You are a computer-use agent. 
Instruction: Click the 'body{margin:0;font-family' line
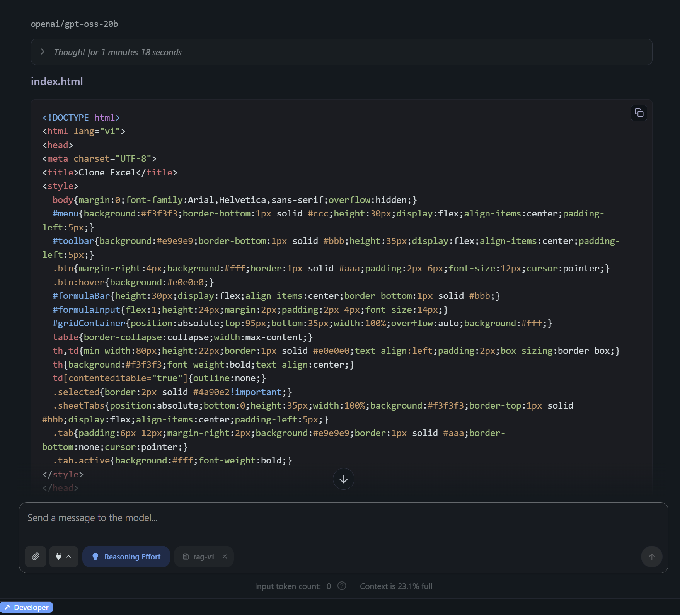point(235,200)
